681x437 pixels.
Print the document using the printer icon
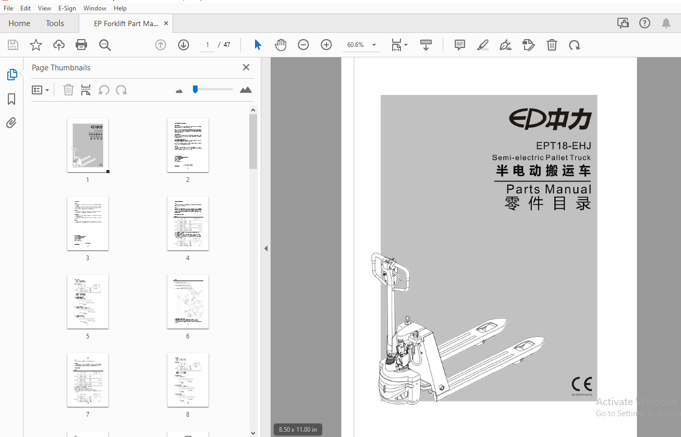(x=81, y=45)
